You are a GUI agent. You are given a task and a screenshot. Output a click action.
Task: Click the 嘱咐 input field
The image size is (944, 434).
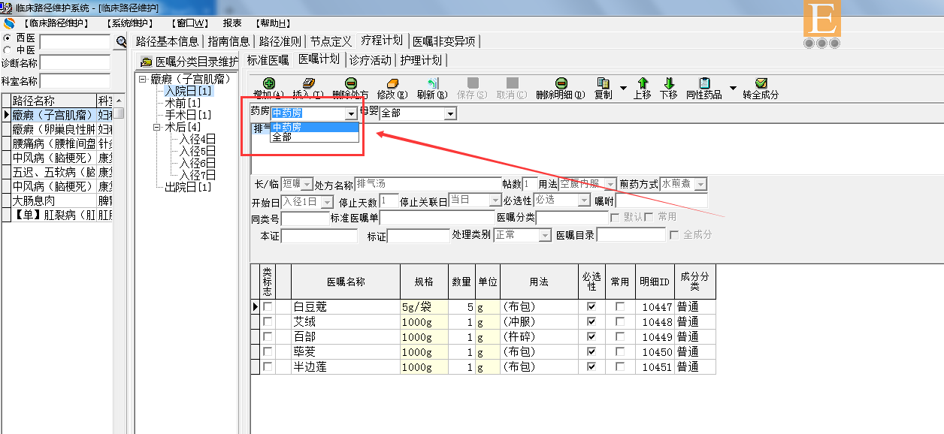tap(662, 200)
